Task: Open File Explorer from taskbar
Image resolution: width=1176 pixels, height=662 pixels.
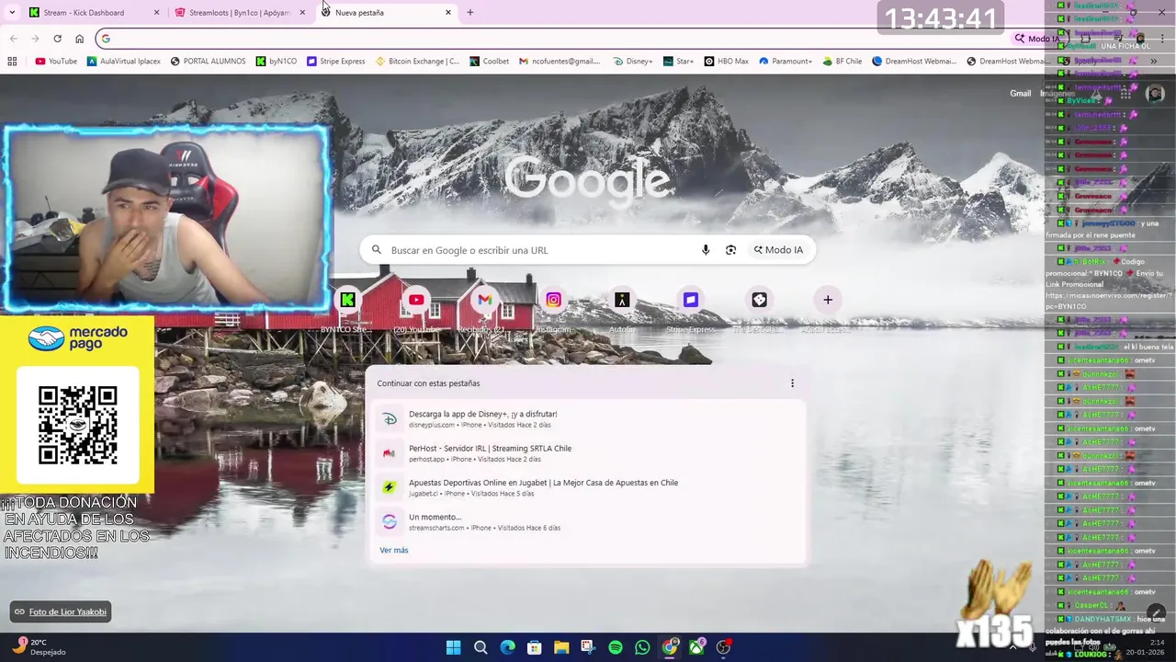Action: (561, 647)
